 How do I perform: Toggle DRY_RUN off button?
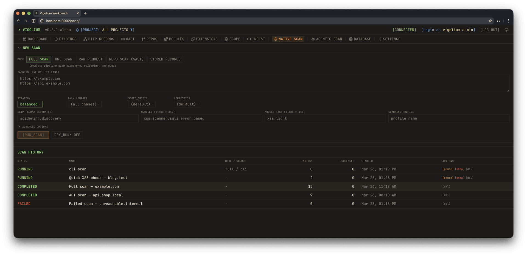[x=67, y=135]
